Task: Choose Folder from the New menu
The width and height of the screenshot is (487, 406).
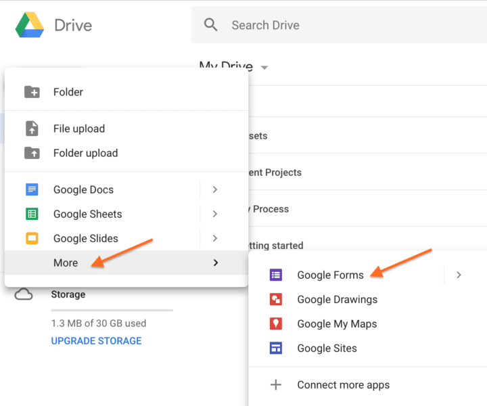Action: click(x=126, y=92)
